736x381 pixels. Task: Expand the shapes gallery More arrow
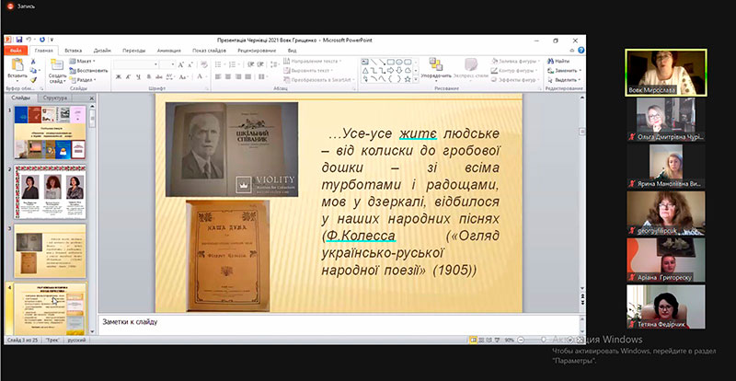tap(416, 80)
